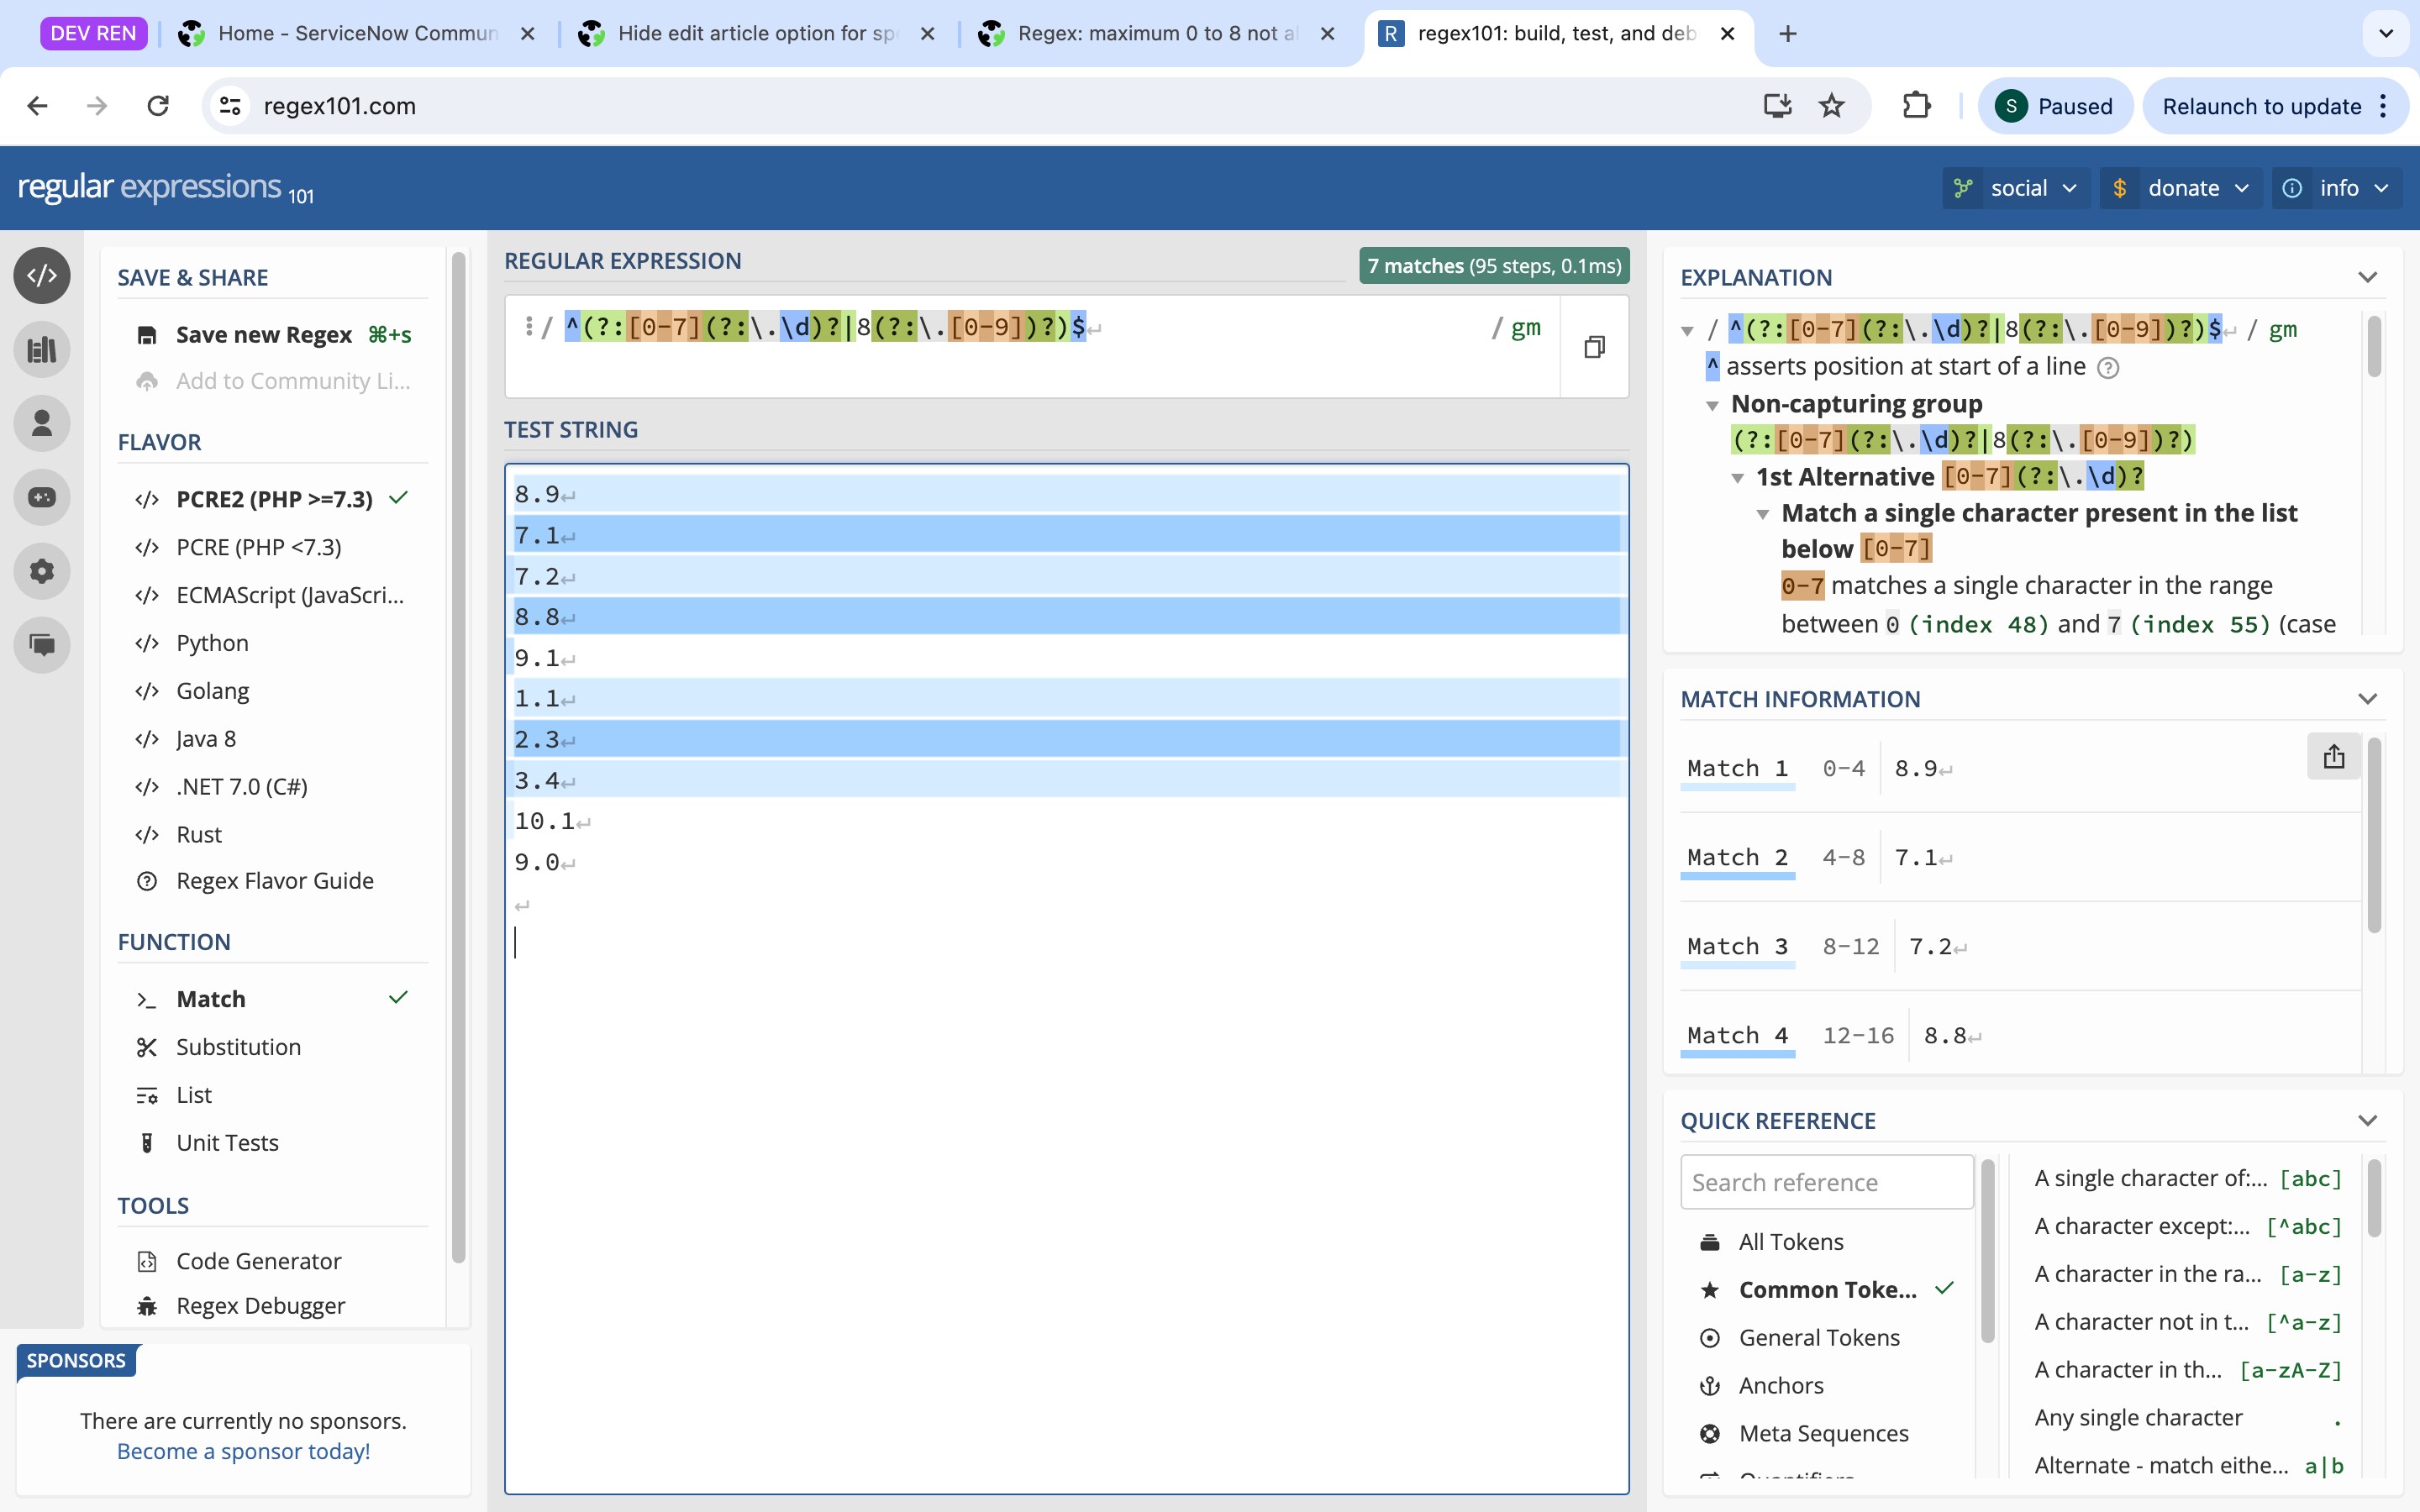Export matches using the share icon
2420x1512 pixels.
[x=2333, y=757]
